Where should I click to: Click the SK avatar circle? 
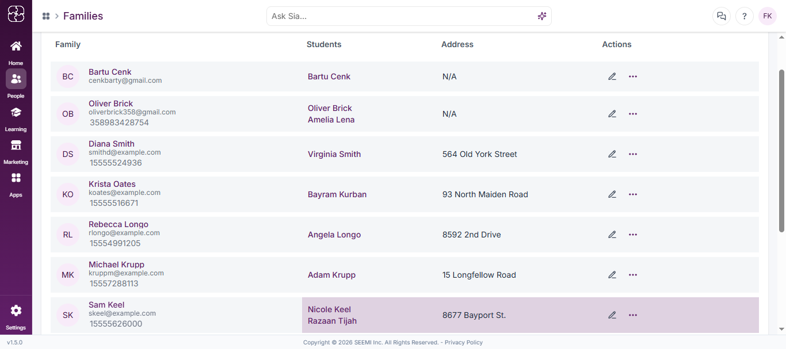click(x=68, y=315)
